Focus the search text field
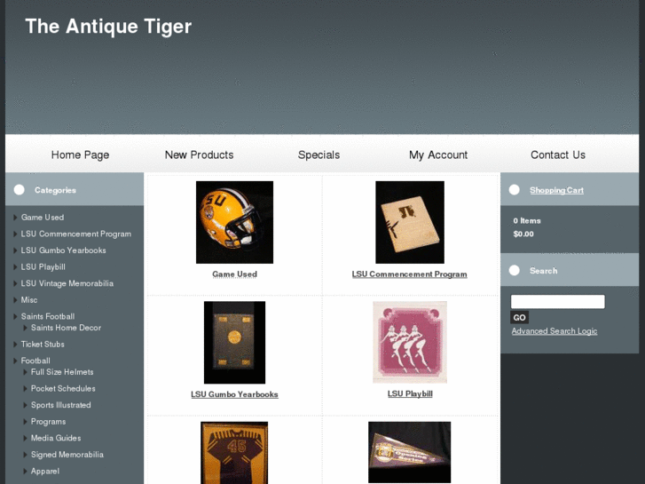Viewport: 645px width, 484px height. coord(558,302)
